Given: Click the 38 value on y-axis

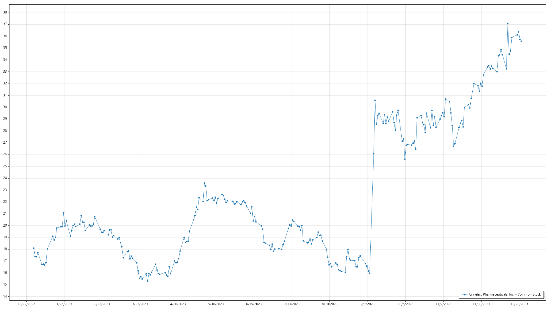Looking at the screenshot, I should (5, 13).
